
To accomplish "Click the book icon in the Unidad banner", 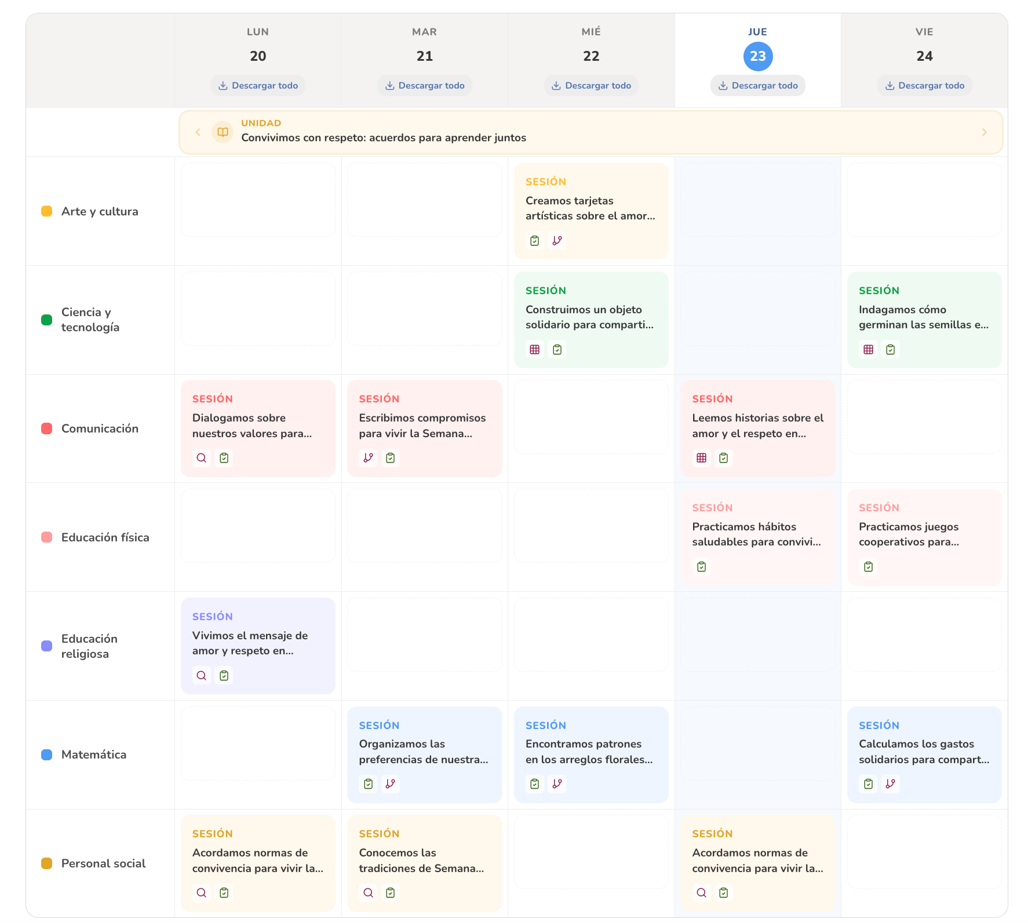I will [x=223, y=132].
